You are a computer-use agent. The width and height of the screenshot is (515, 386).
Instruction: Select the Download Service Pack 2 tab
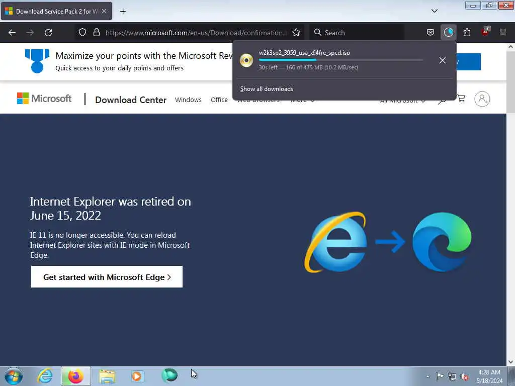[56, 11]
